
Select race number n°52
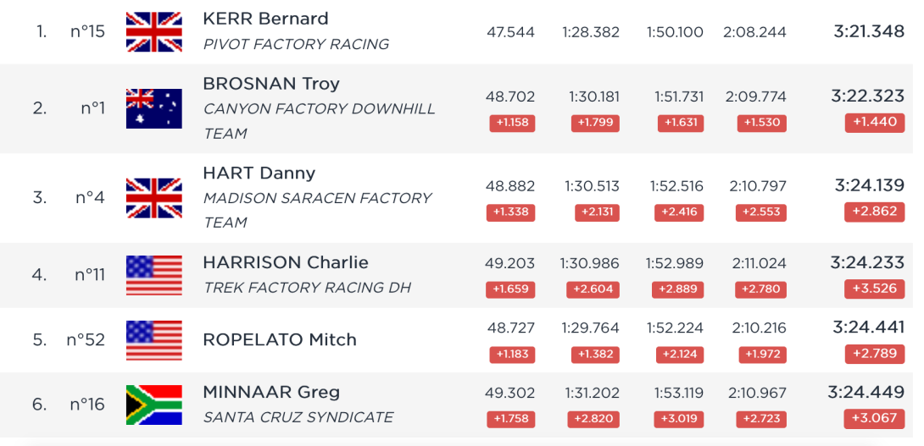(86, 340)
